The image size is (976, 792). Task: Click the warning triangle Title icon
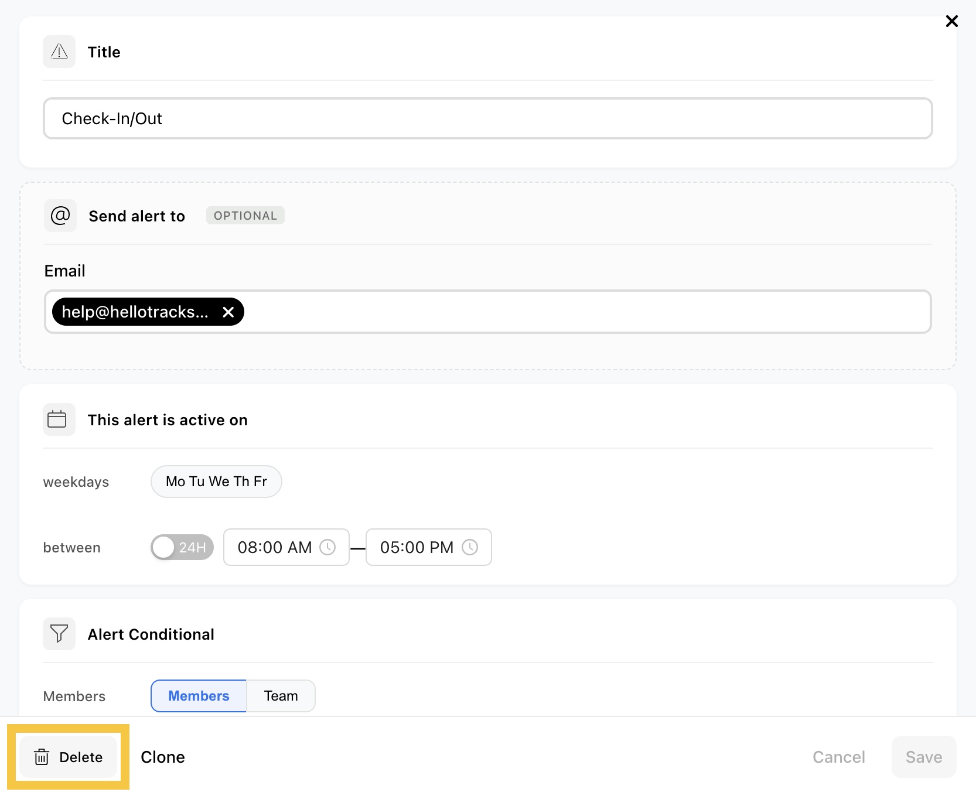click(59, 52)
